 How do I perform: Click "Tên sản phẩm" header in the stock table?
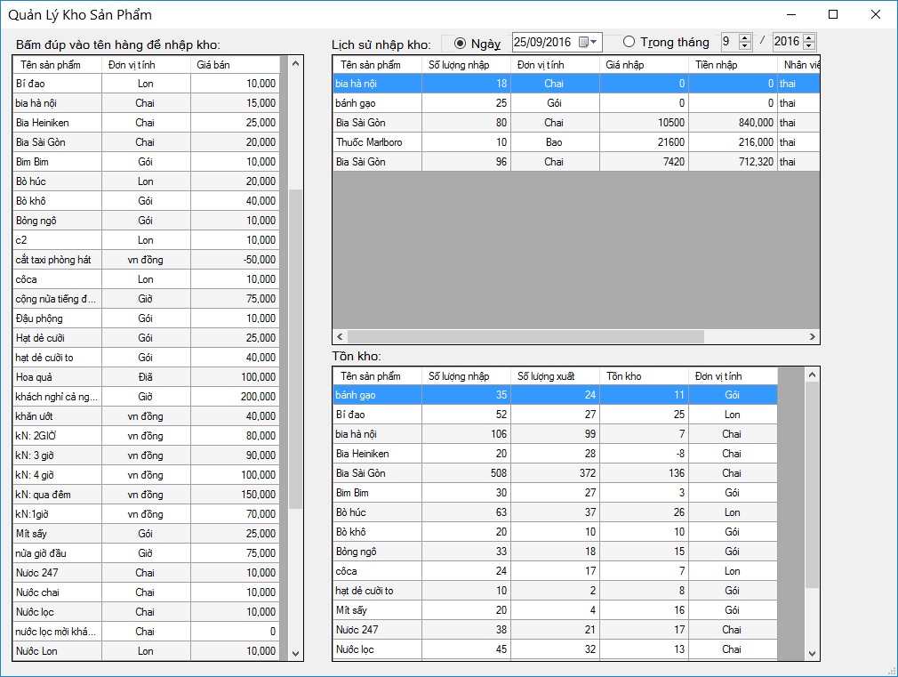(x=377, y=376)
